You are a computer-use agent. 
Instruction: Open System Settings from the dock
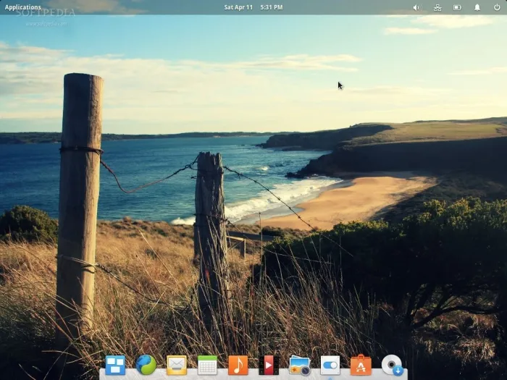330,365
